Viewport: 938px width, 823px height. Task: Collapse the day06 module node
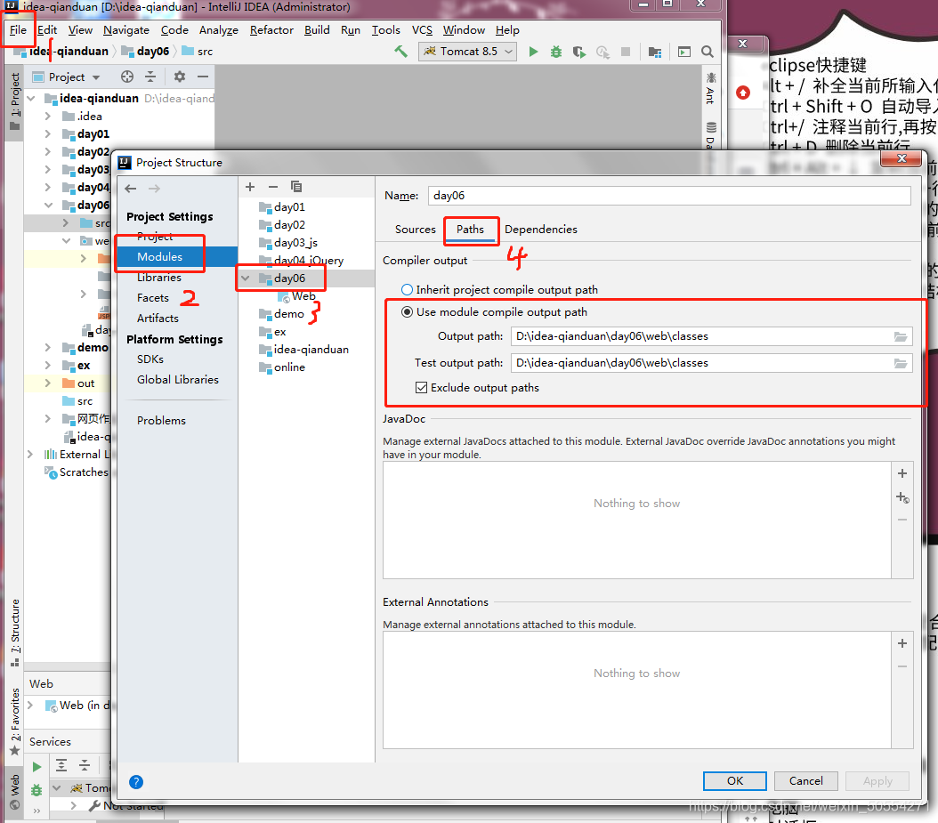(246, 278)
